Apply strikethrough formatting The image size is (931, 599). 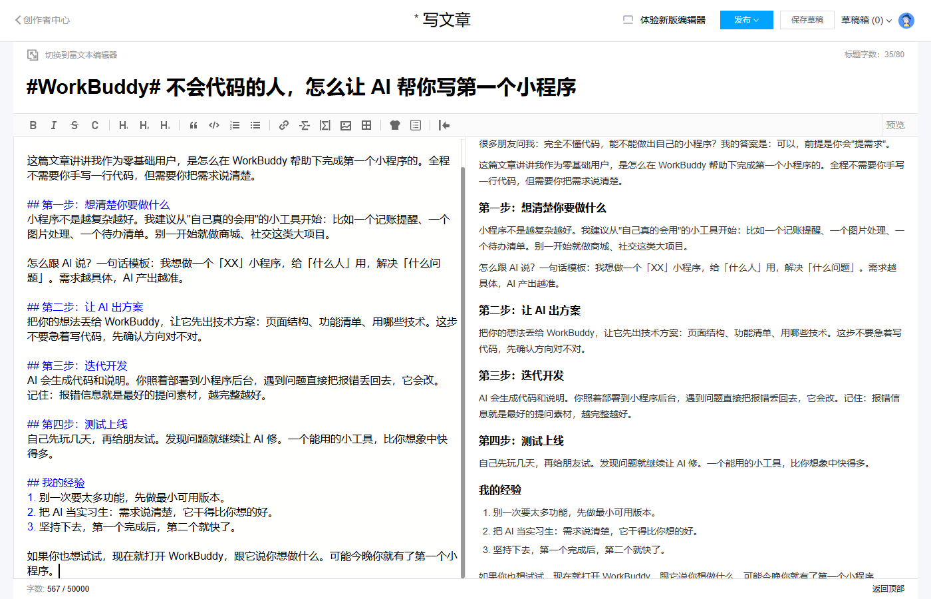[74, 125]
